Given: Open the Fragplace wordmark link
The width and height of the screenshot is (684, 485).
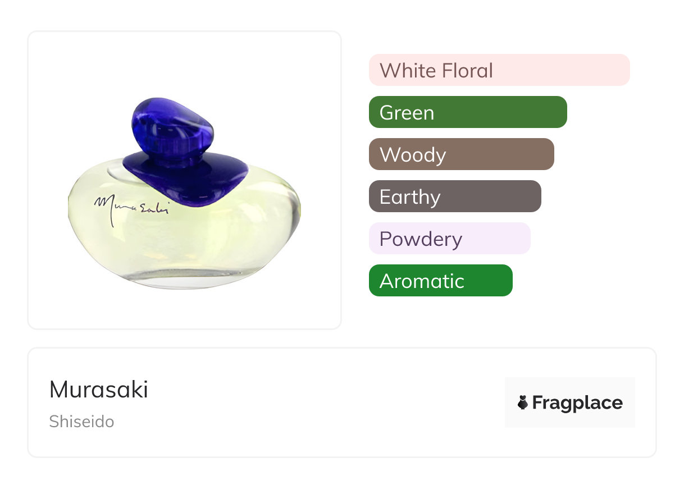Looking at the screenshot, I should pyautogui.click(x=577, y=403).
